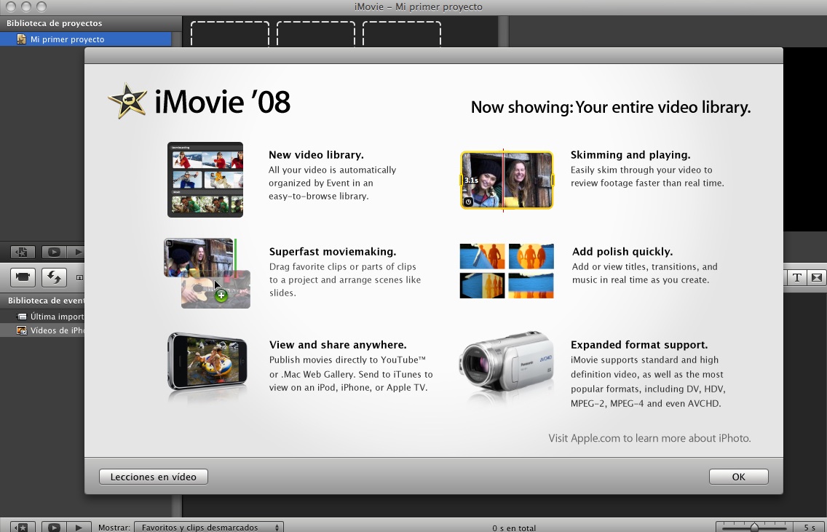Click 'Biblioteca de event' header
Image resolution: width=827 pixels, height=532 pixels.
[x=46, y=301]
